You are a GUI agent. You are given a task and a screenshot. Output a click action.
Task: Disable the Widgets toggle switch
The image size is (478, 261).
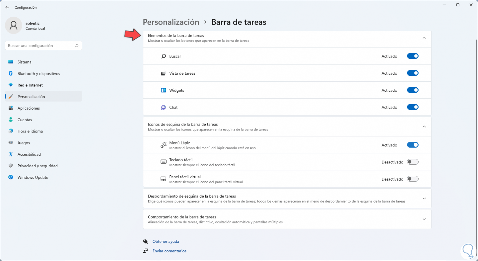pos(413,90)
